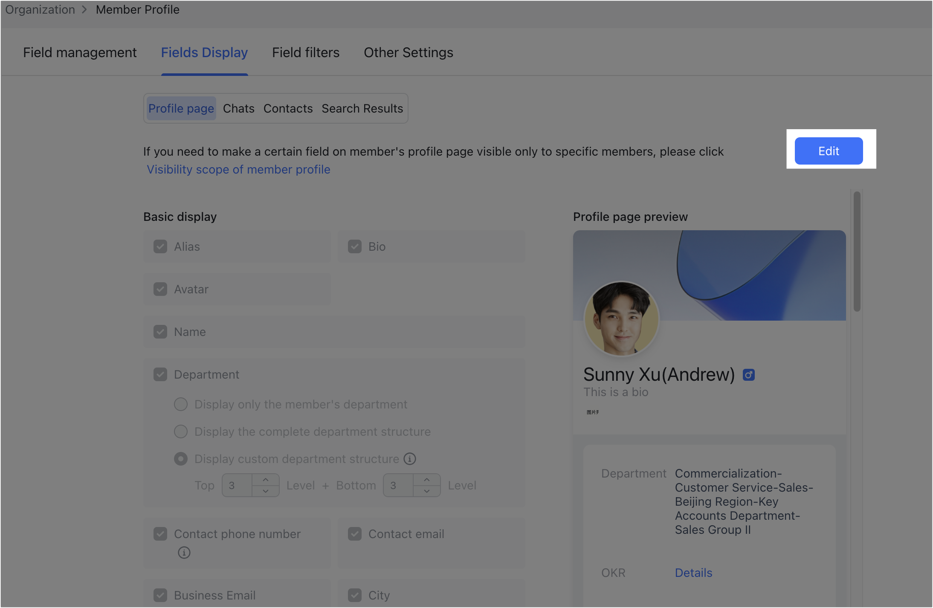The width and height of the screenshot is (933, 608).
Task: Click info icon beside custom department structure
Action: pos(410,459)
